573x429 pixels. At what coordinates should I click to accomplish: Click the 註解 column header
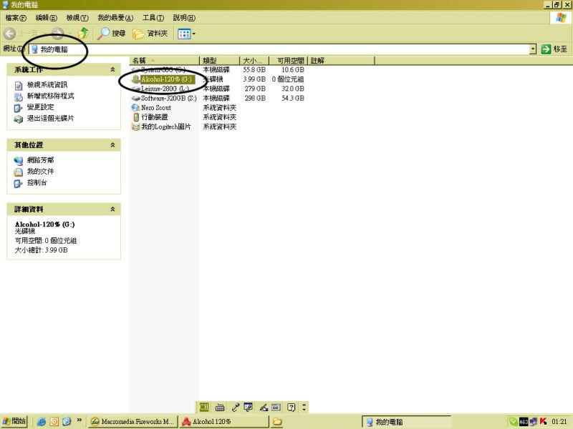342,61
